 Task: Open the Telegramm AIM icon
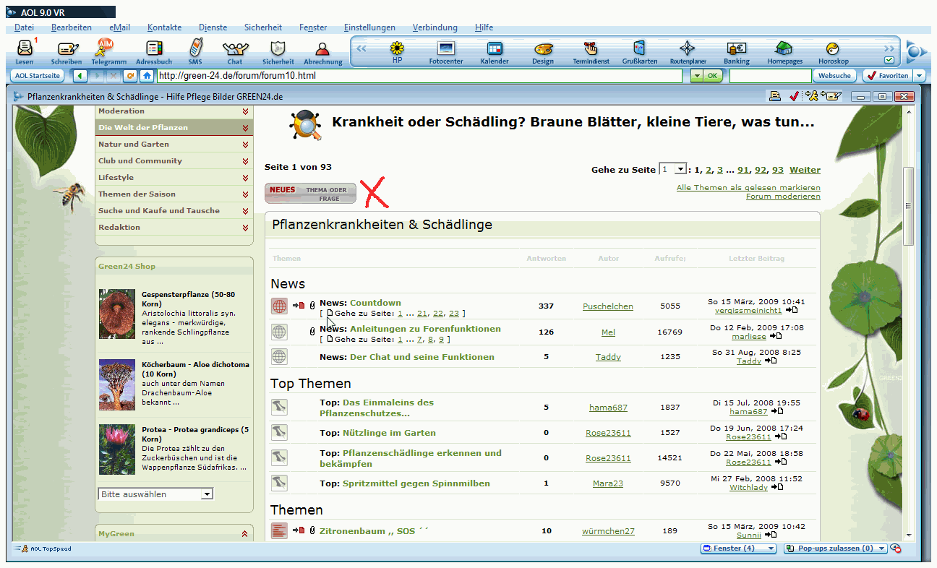coord(108,50)
